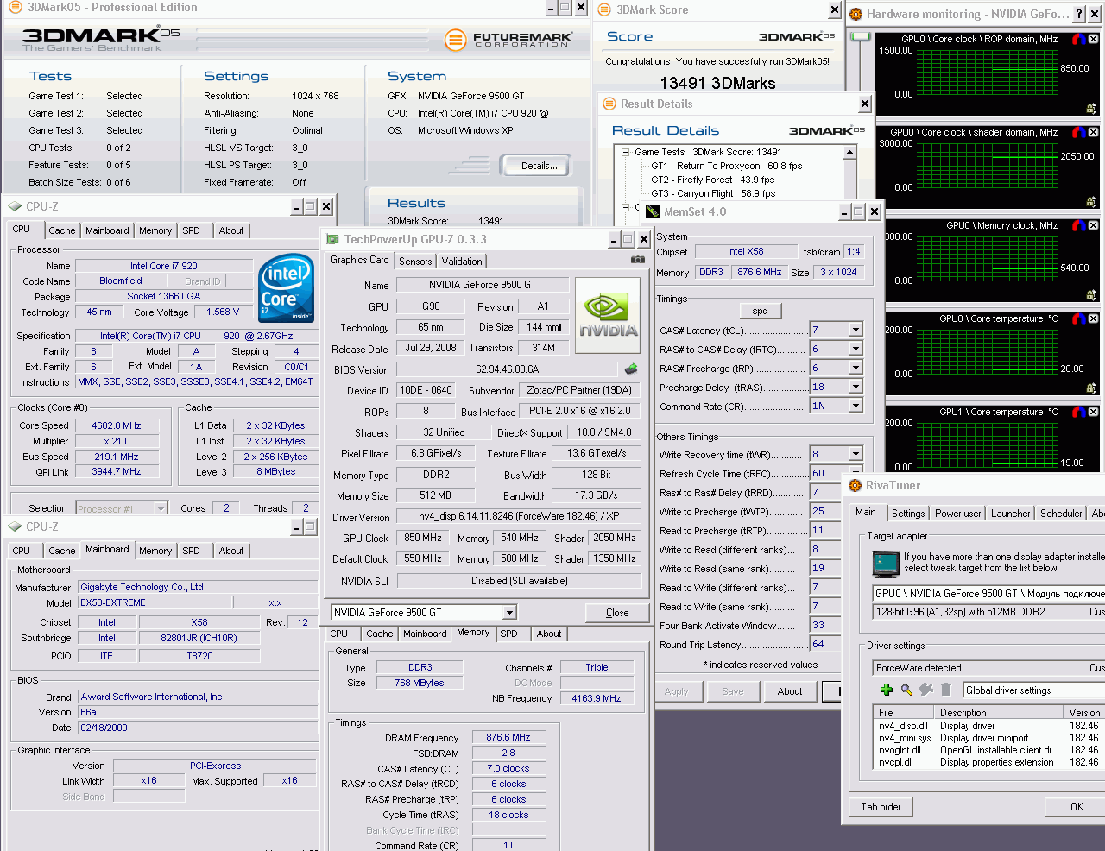1105x851 pixels.
Task: Click the OK button in RivaTuner
Action: pos(1077,807)
